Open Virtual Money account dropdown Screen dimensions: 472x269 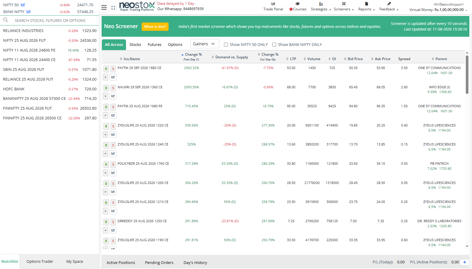click(438, 10)
